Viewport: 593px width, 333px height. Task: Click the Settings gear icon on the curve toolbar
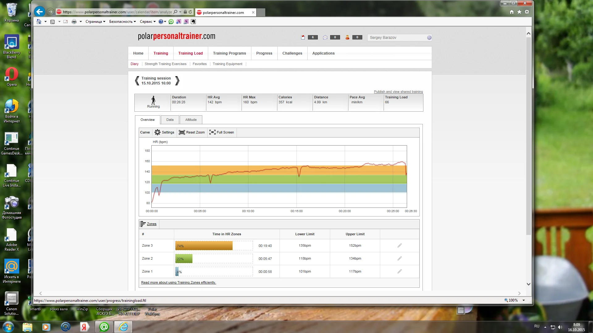pyautogui.click(x=158, y=132)
